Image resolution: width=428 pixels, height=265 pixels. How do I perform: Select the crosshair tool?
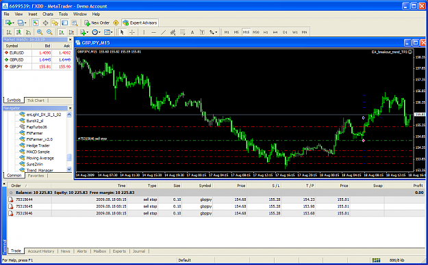[132, 32]
